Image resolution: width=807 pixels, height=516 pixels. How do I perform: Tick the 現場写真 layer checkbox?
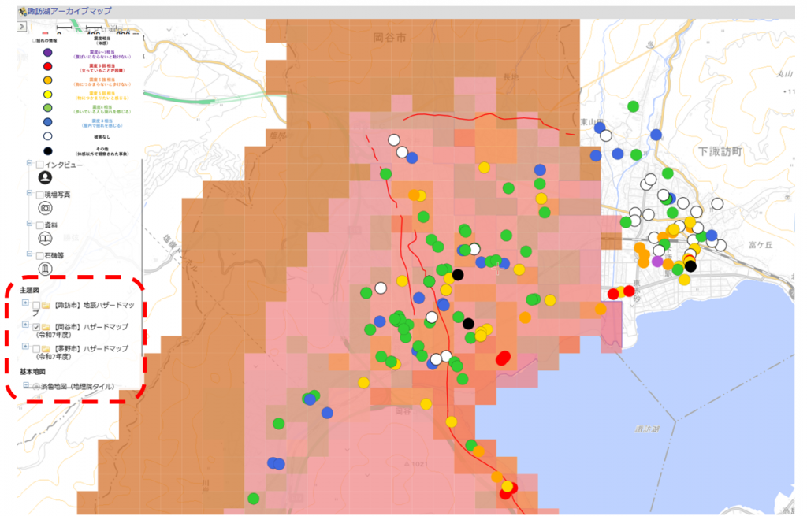[x=39, y=194]
